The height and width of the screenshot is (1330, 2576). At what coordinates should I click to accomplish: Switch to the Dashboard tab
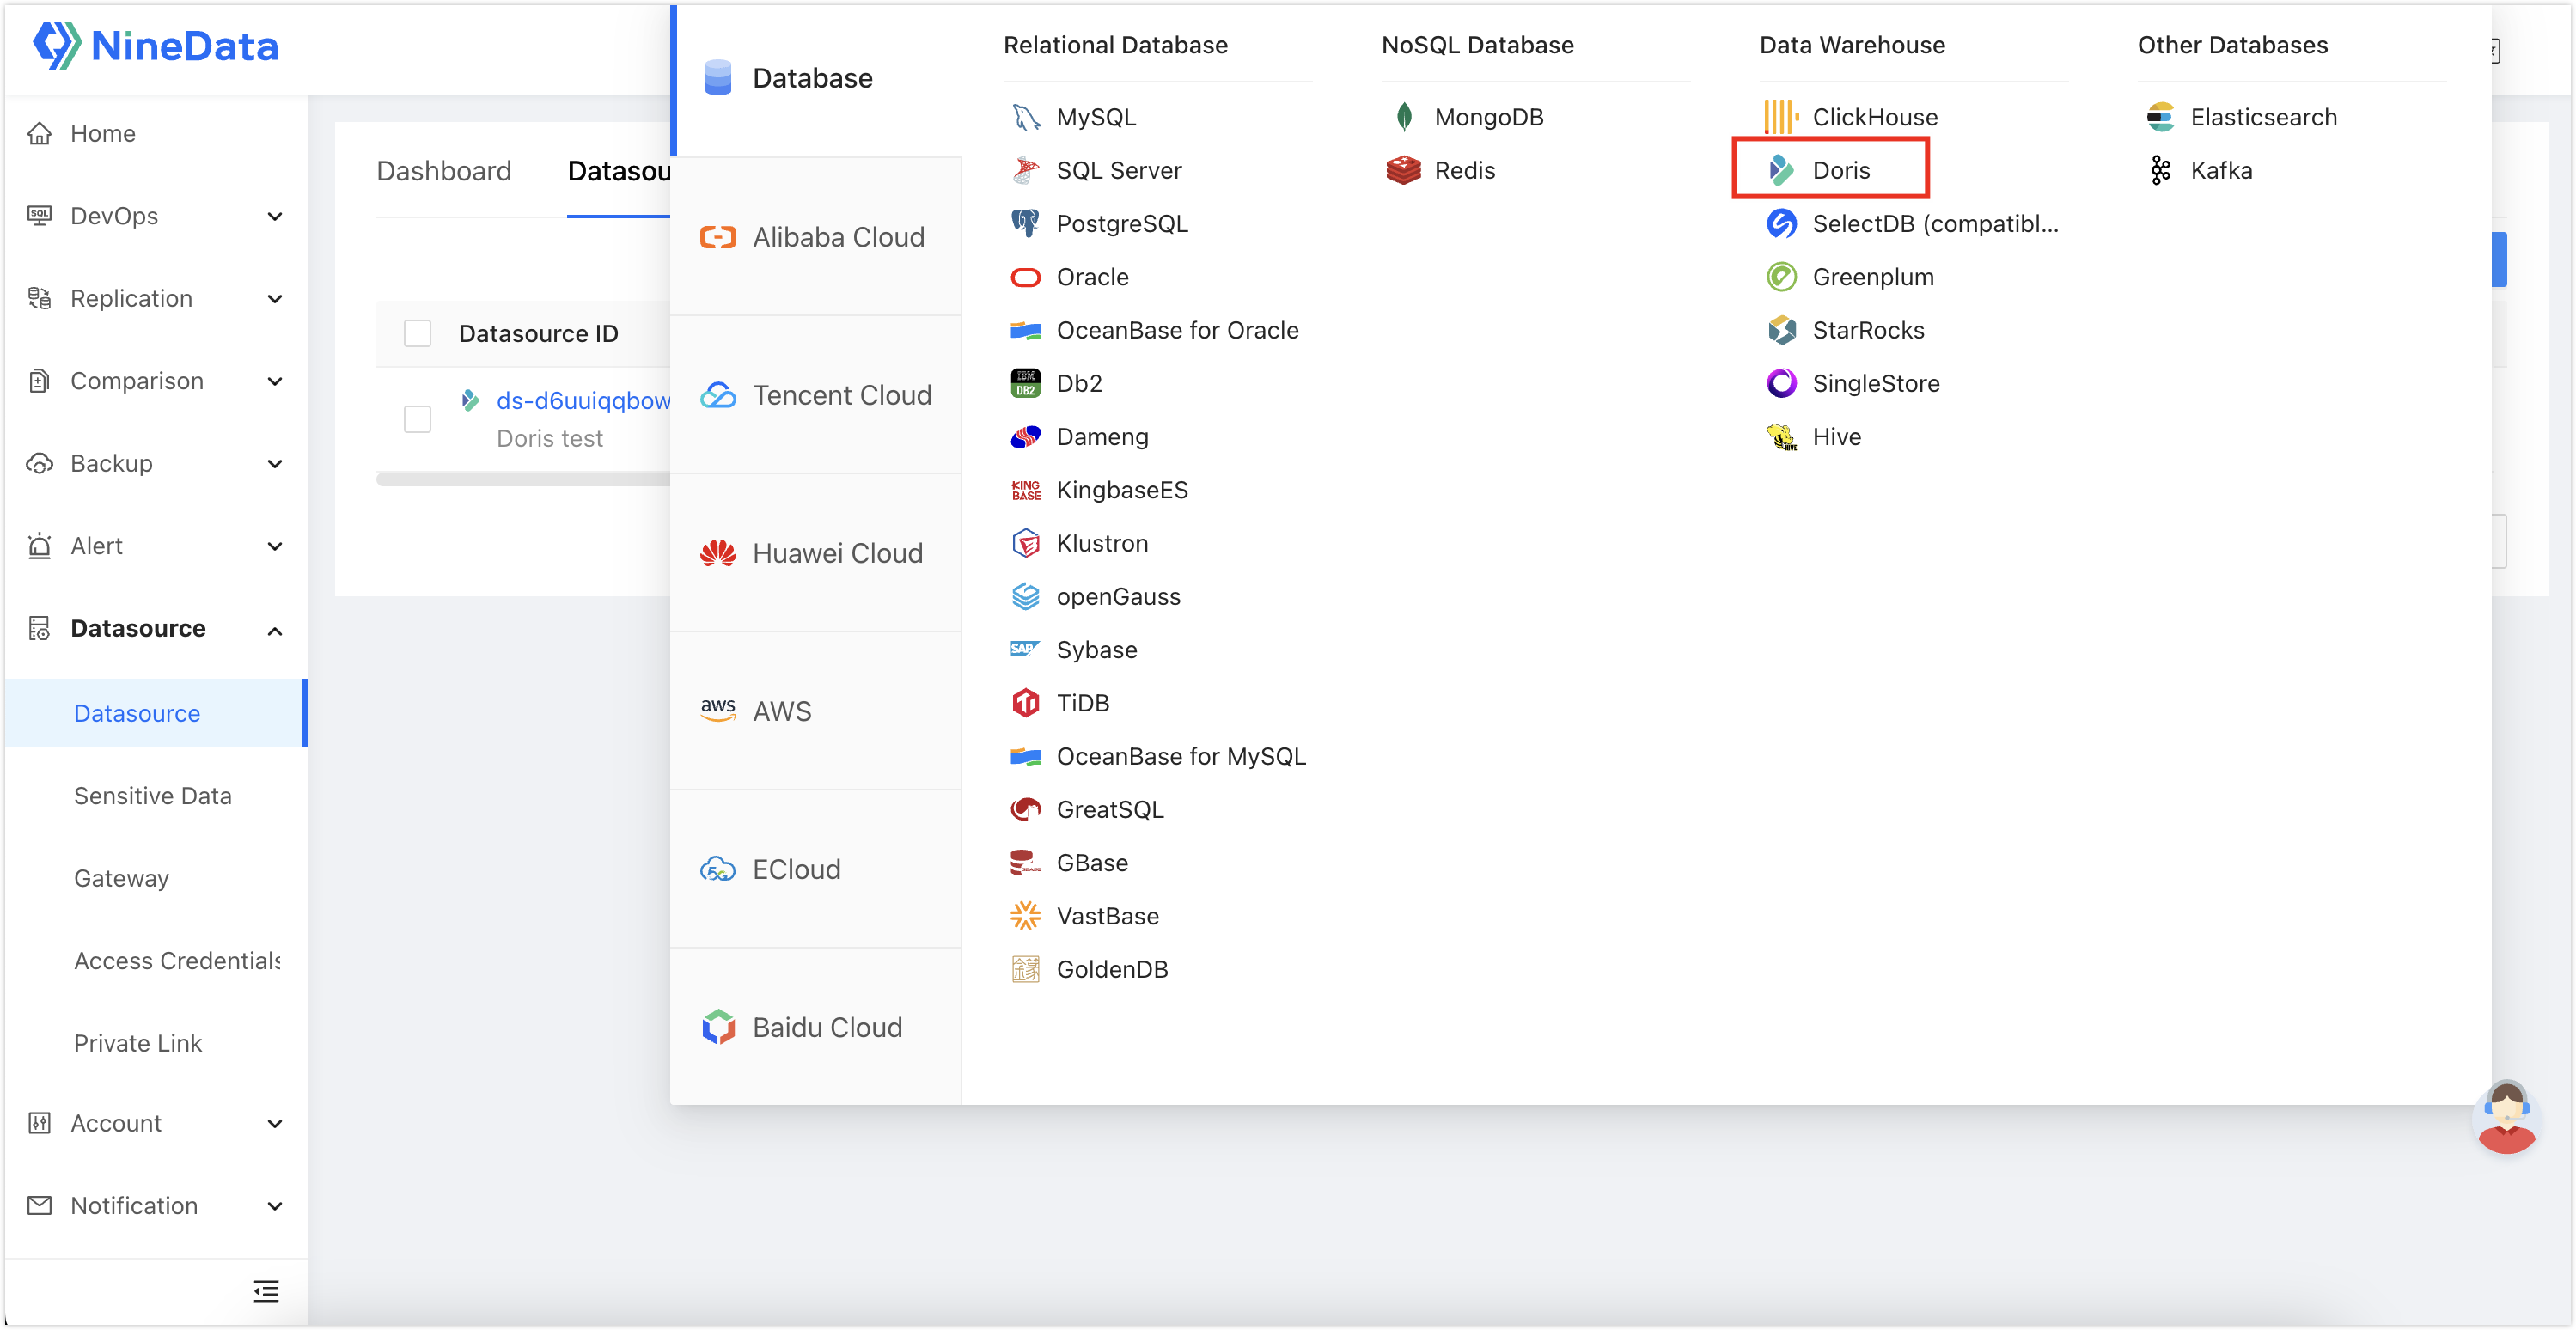click(443, 171)
